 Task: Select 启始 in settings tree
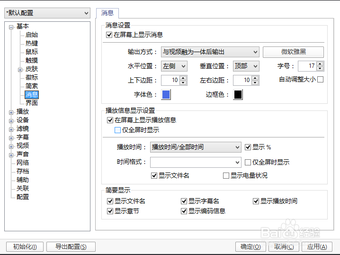32,35
